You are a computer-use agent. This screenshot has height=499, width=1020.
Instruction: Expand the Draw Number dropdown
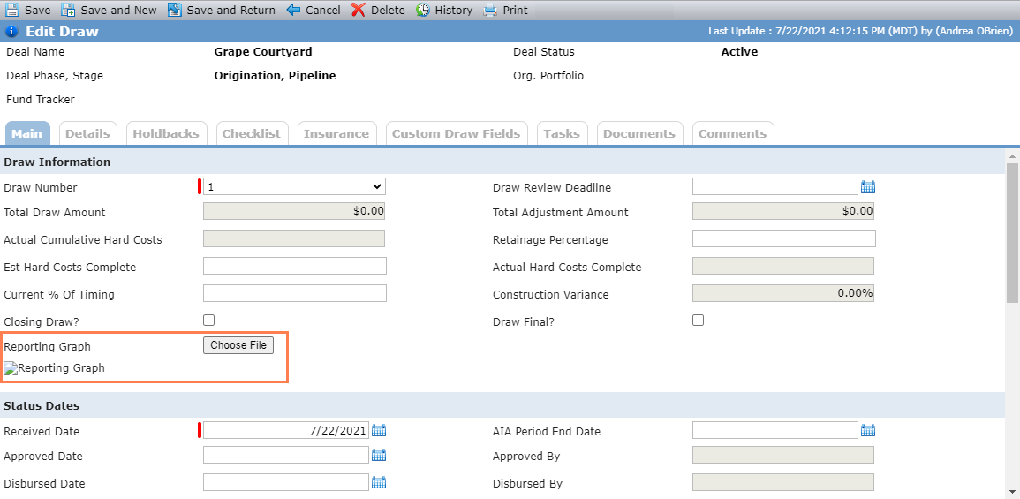pos(295,186)
